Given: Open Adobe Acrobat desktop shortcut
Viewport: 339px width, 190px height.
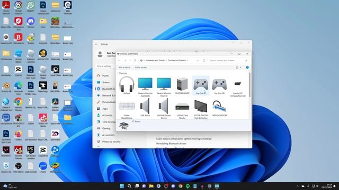Looking at the screenshot, I should 6,7.
